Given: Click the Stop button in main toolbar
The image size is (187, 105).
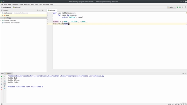Looking at the screenshot, I should [182, 7].
